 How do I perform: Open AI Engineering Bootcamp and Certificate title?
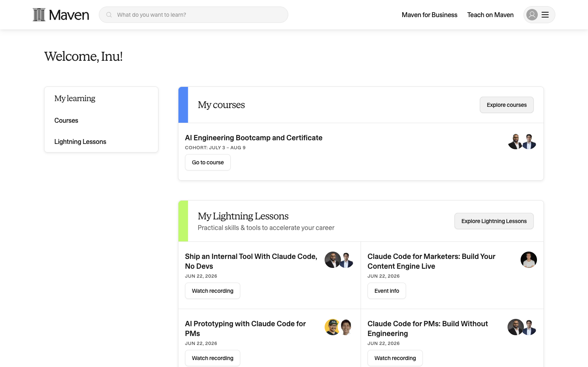click(254, 138)
